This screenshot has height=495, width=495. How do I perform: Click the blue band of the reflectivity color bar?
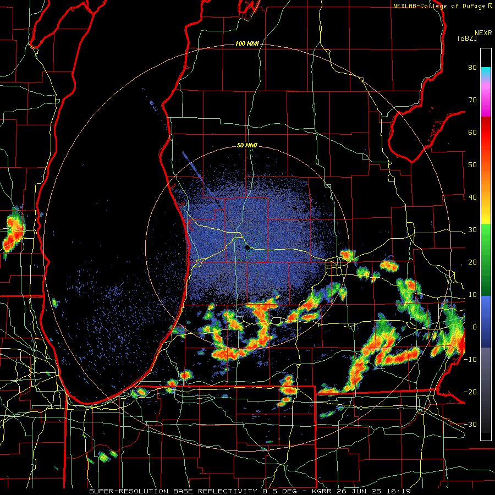486,322
